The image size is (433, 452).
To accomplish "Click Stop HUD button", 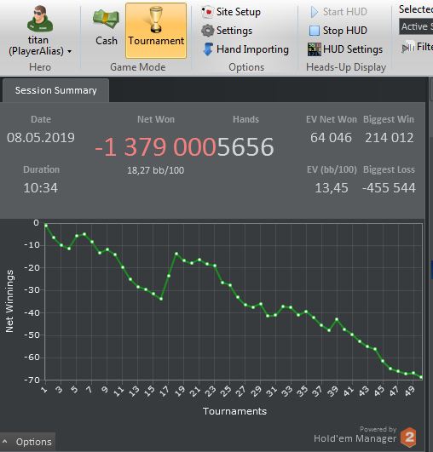I will click(338, 31).
